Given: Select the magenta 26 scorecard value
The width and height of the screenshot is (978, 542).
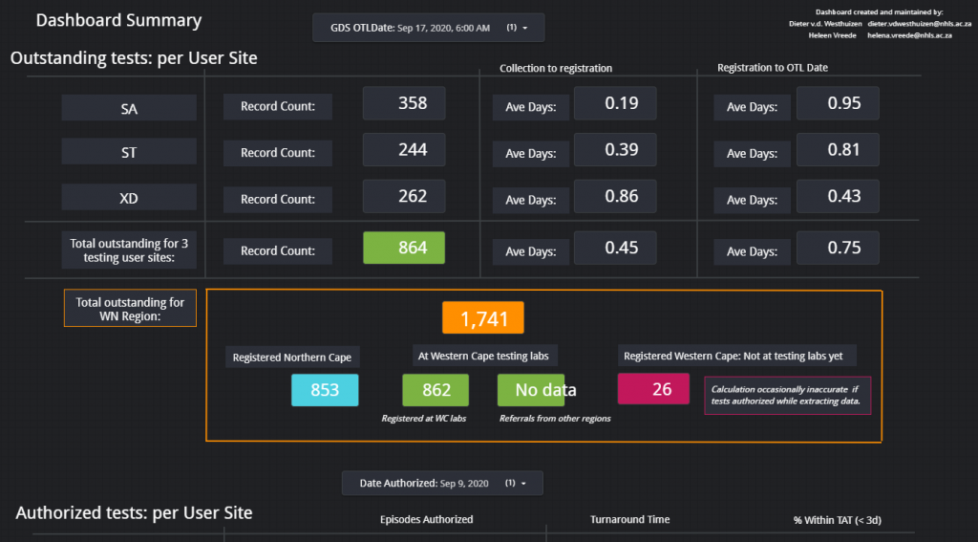Looking at the screenshot, I should coord(653,389).
